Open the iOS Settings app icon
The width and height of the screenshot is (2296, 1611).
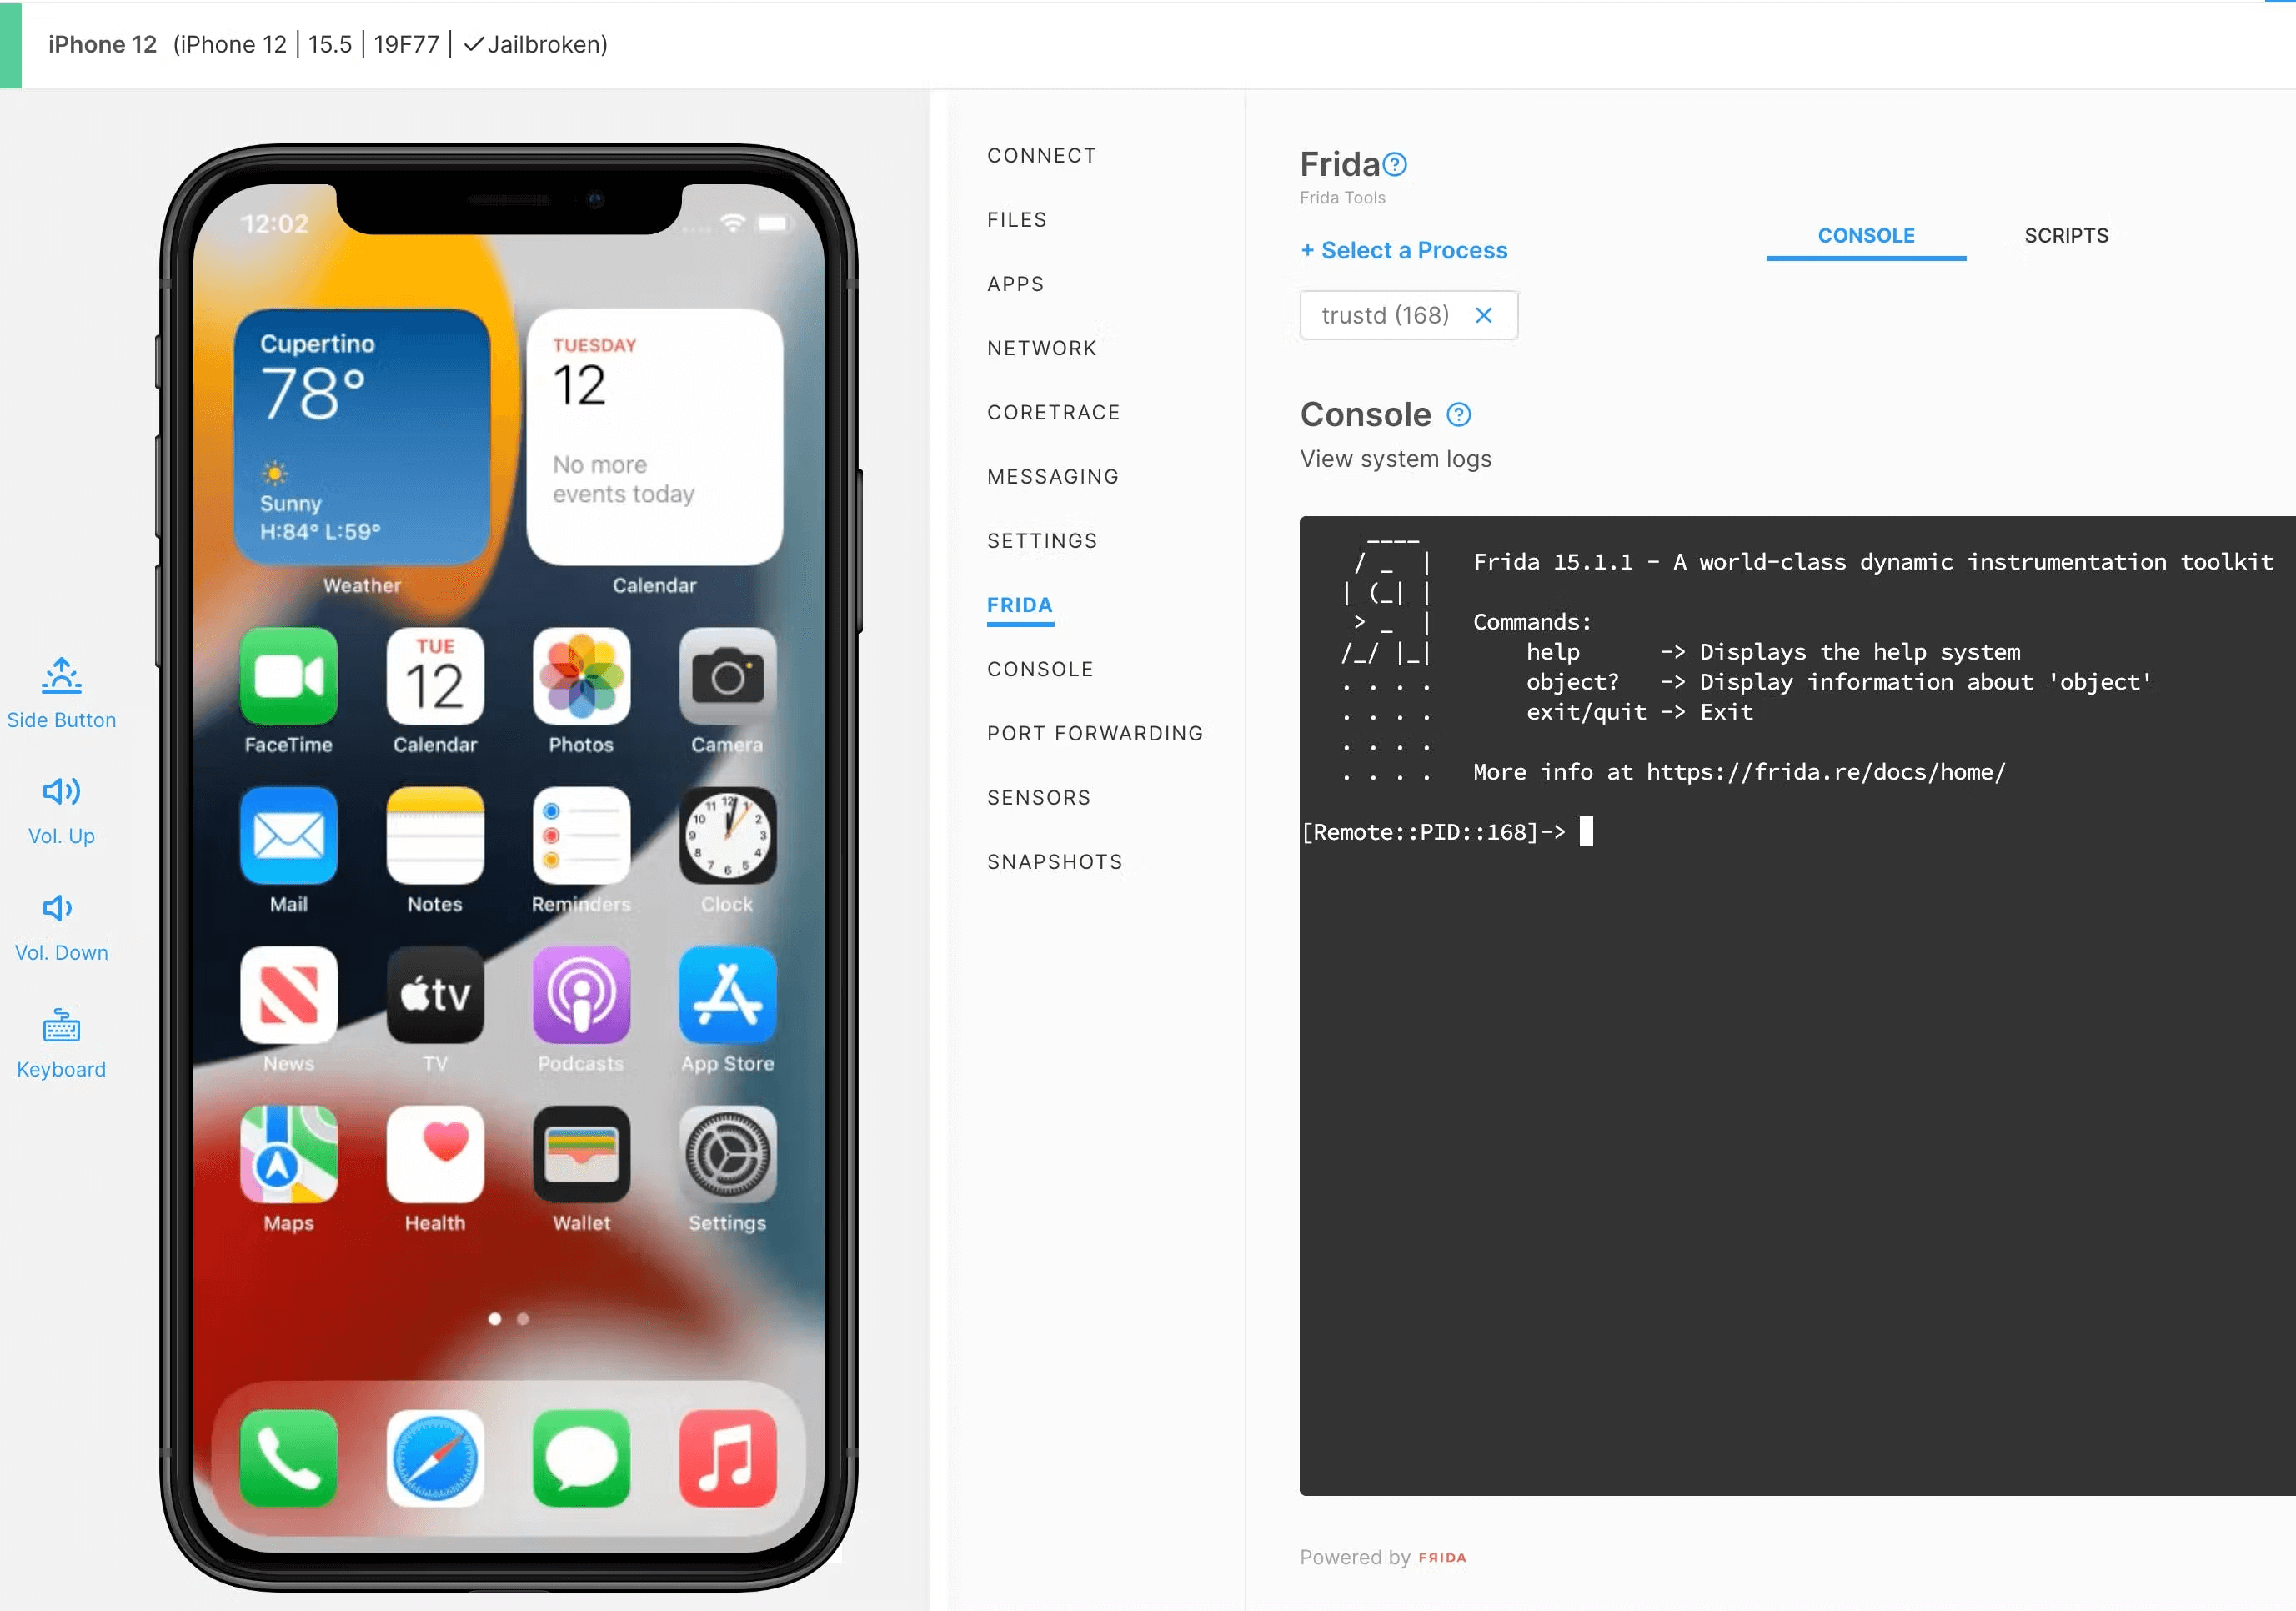click(x=727, y=1154)
